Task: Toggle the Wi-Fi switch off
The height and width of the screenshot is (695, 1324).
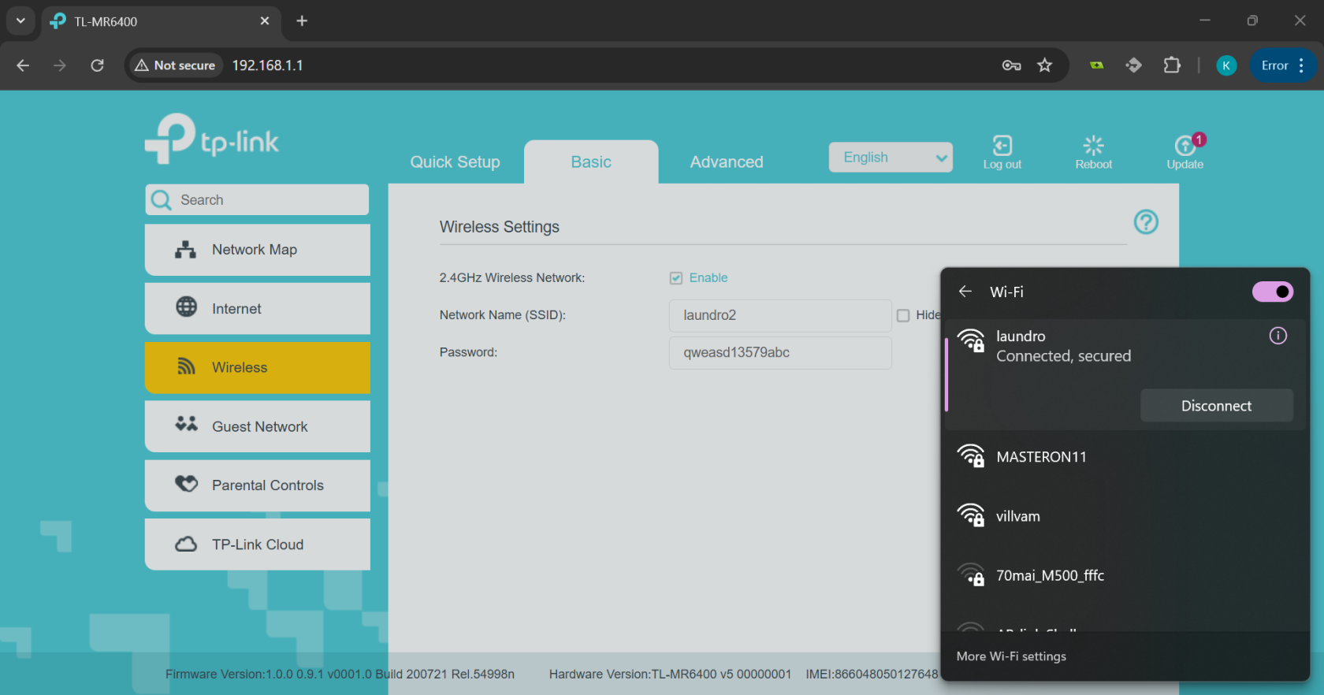Action: [1273, 292]
